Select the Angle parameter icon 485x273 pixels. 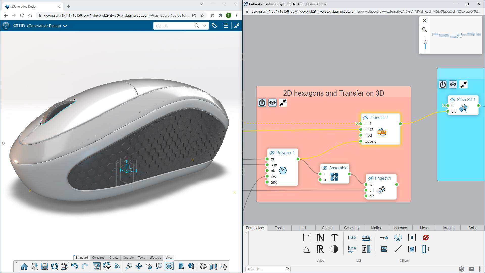(x=307, y=249)
